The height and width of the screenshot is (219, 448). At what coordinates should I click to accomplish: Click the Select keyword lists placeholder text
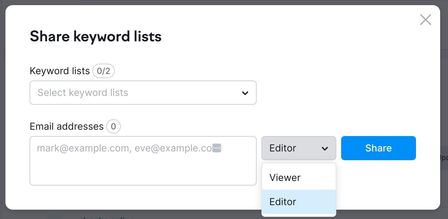(83, 93)
